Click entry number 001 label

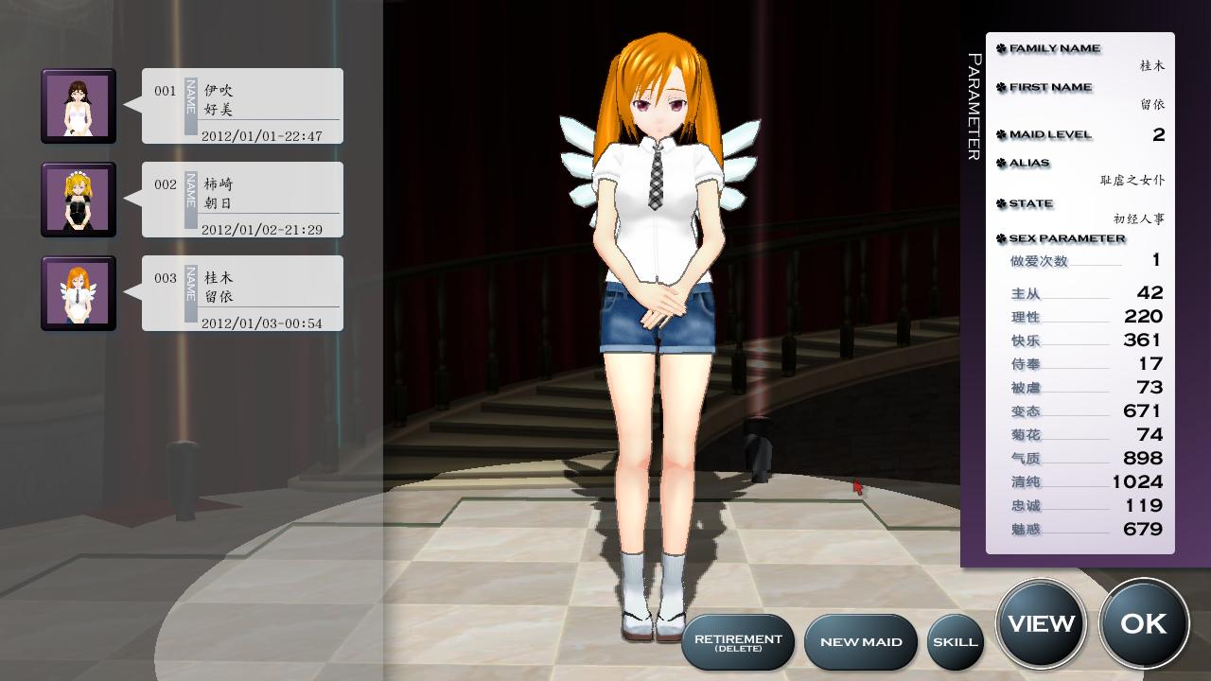tap(166, 91)
